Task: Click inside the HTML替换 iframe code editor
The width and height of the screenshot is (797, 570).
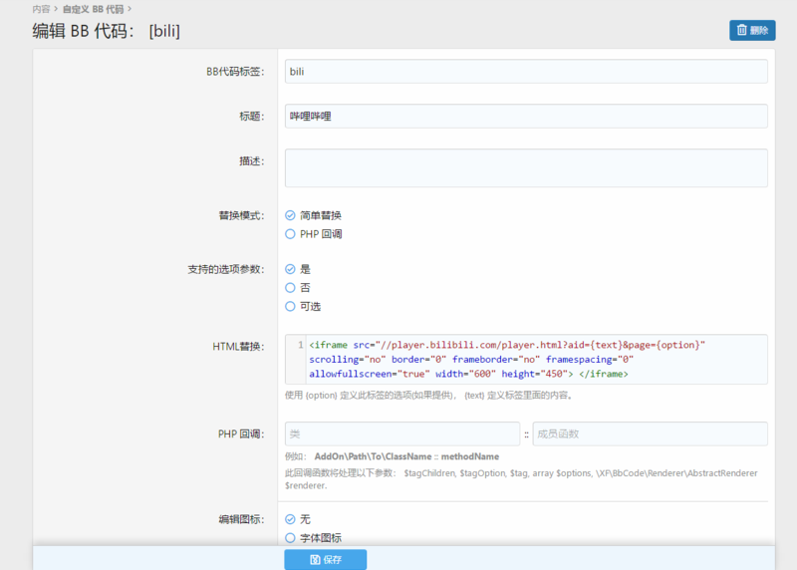Action: [536, 359]
